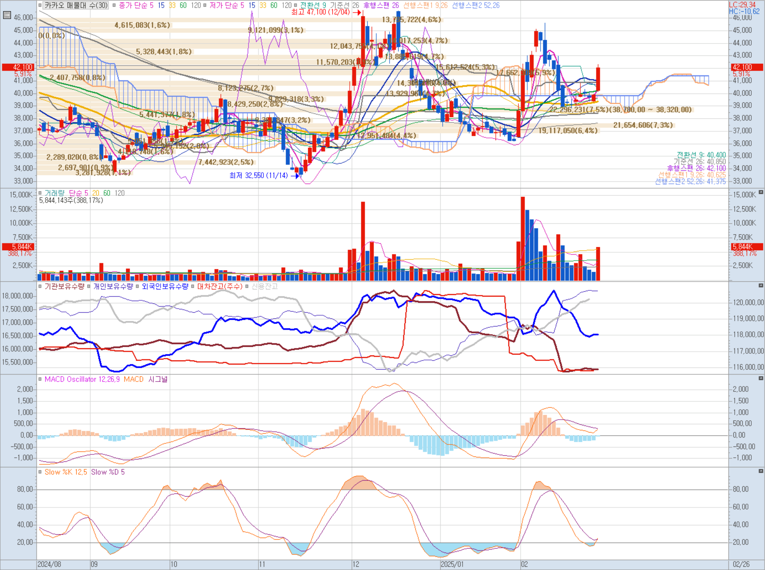Click the 02/26 date label on time axis
765x570 pixels.
(741, 564)
